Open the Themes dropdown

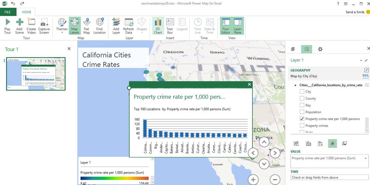62,26
